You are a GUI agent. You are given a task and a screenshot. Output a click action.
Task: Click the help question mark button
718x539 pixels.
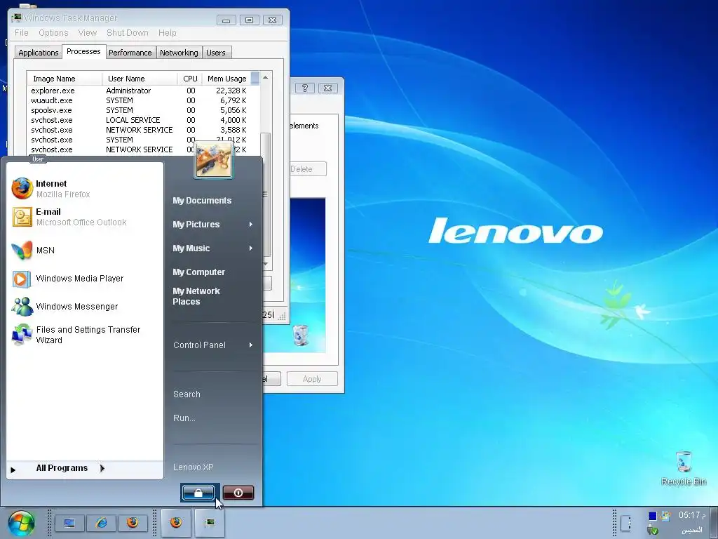(305, 88)
